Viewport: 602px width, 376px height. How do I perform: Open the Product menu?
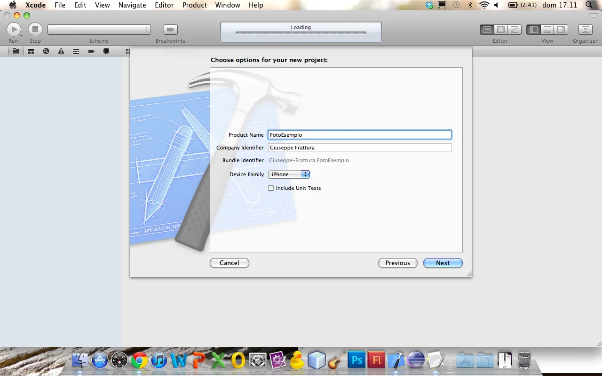(194, 5)
